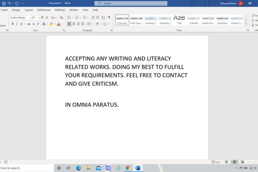Apply the Normal style
The height and width of the screenshot is (172, 258).
pos(122,20)
